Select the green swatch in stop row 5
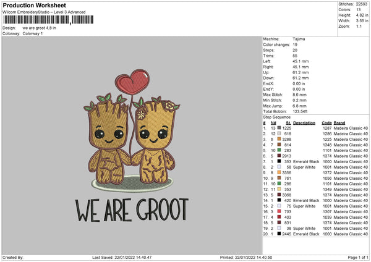 (x=279, y=150)
